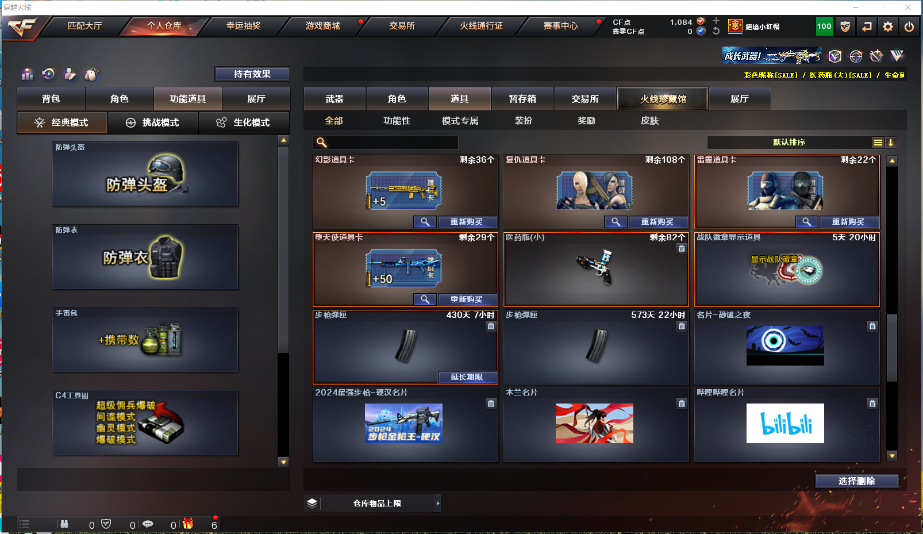Open the chat bubble icon at the bottom
This screenshot has height=534, width=923.
149,524
